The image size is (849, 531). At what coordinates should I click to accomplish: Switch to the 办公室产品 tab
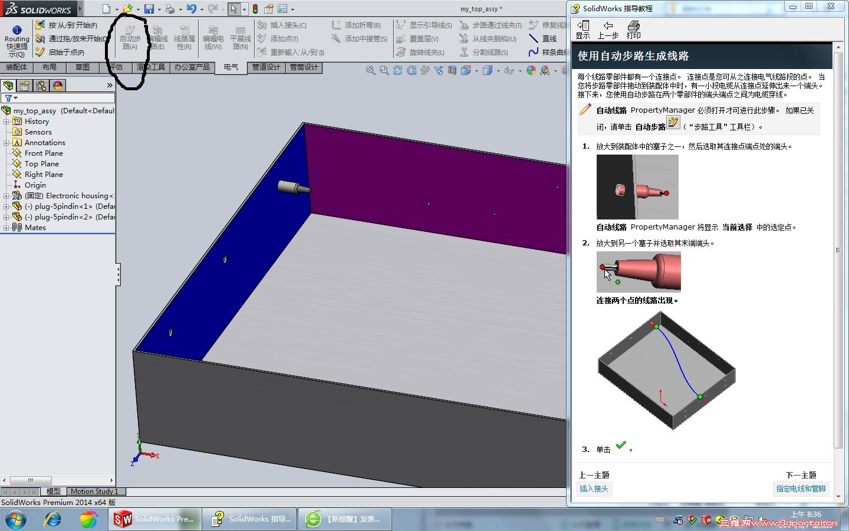tap(192, 67)
